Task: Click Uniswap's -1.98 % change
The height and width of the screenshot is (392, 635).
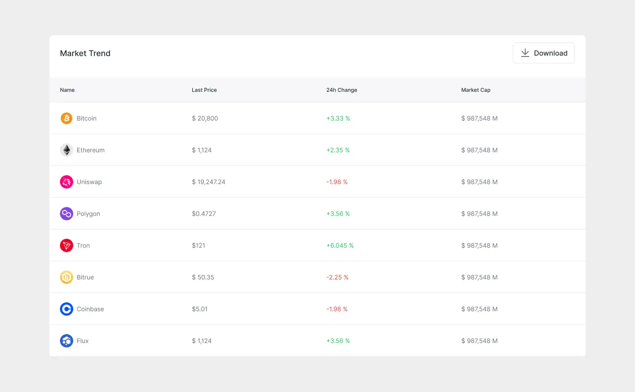Action: [337, 182]
